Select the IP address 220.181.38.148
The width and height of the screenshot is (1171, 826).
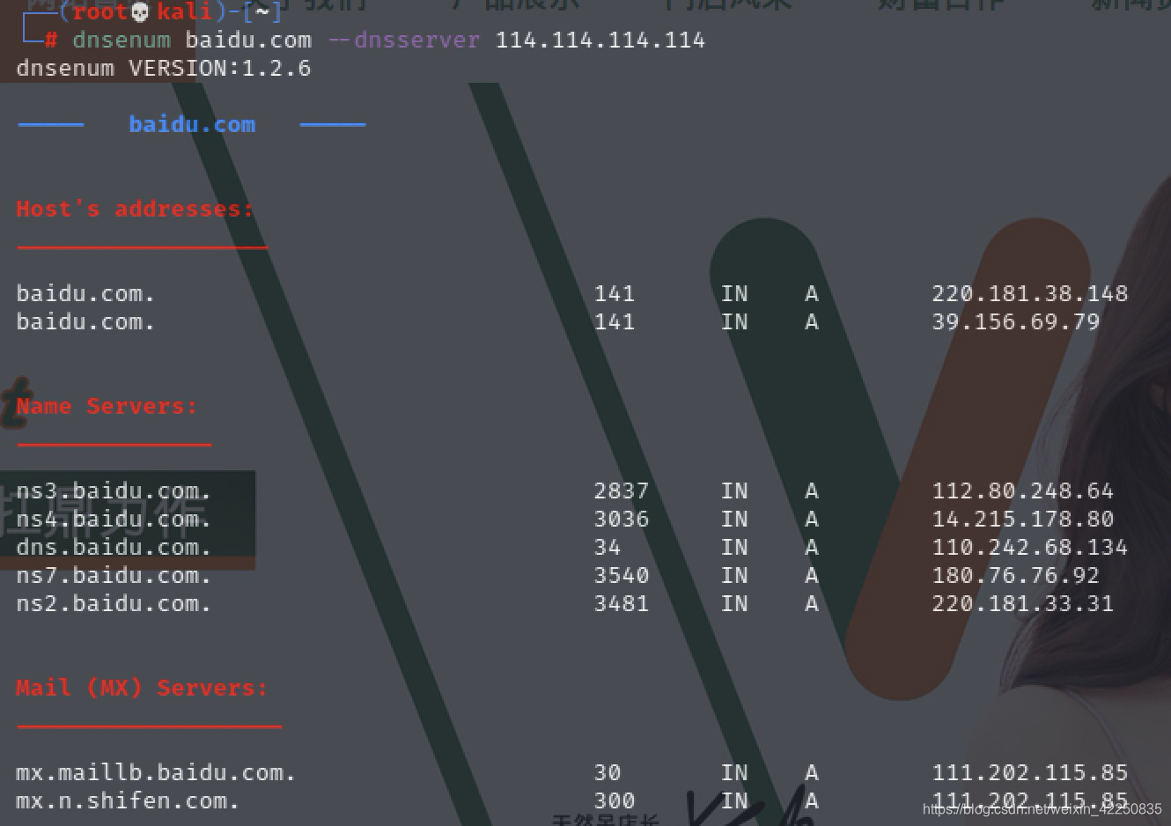(1030, 293)
